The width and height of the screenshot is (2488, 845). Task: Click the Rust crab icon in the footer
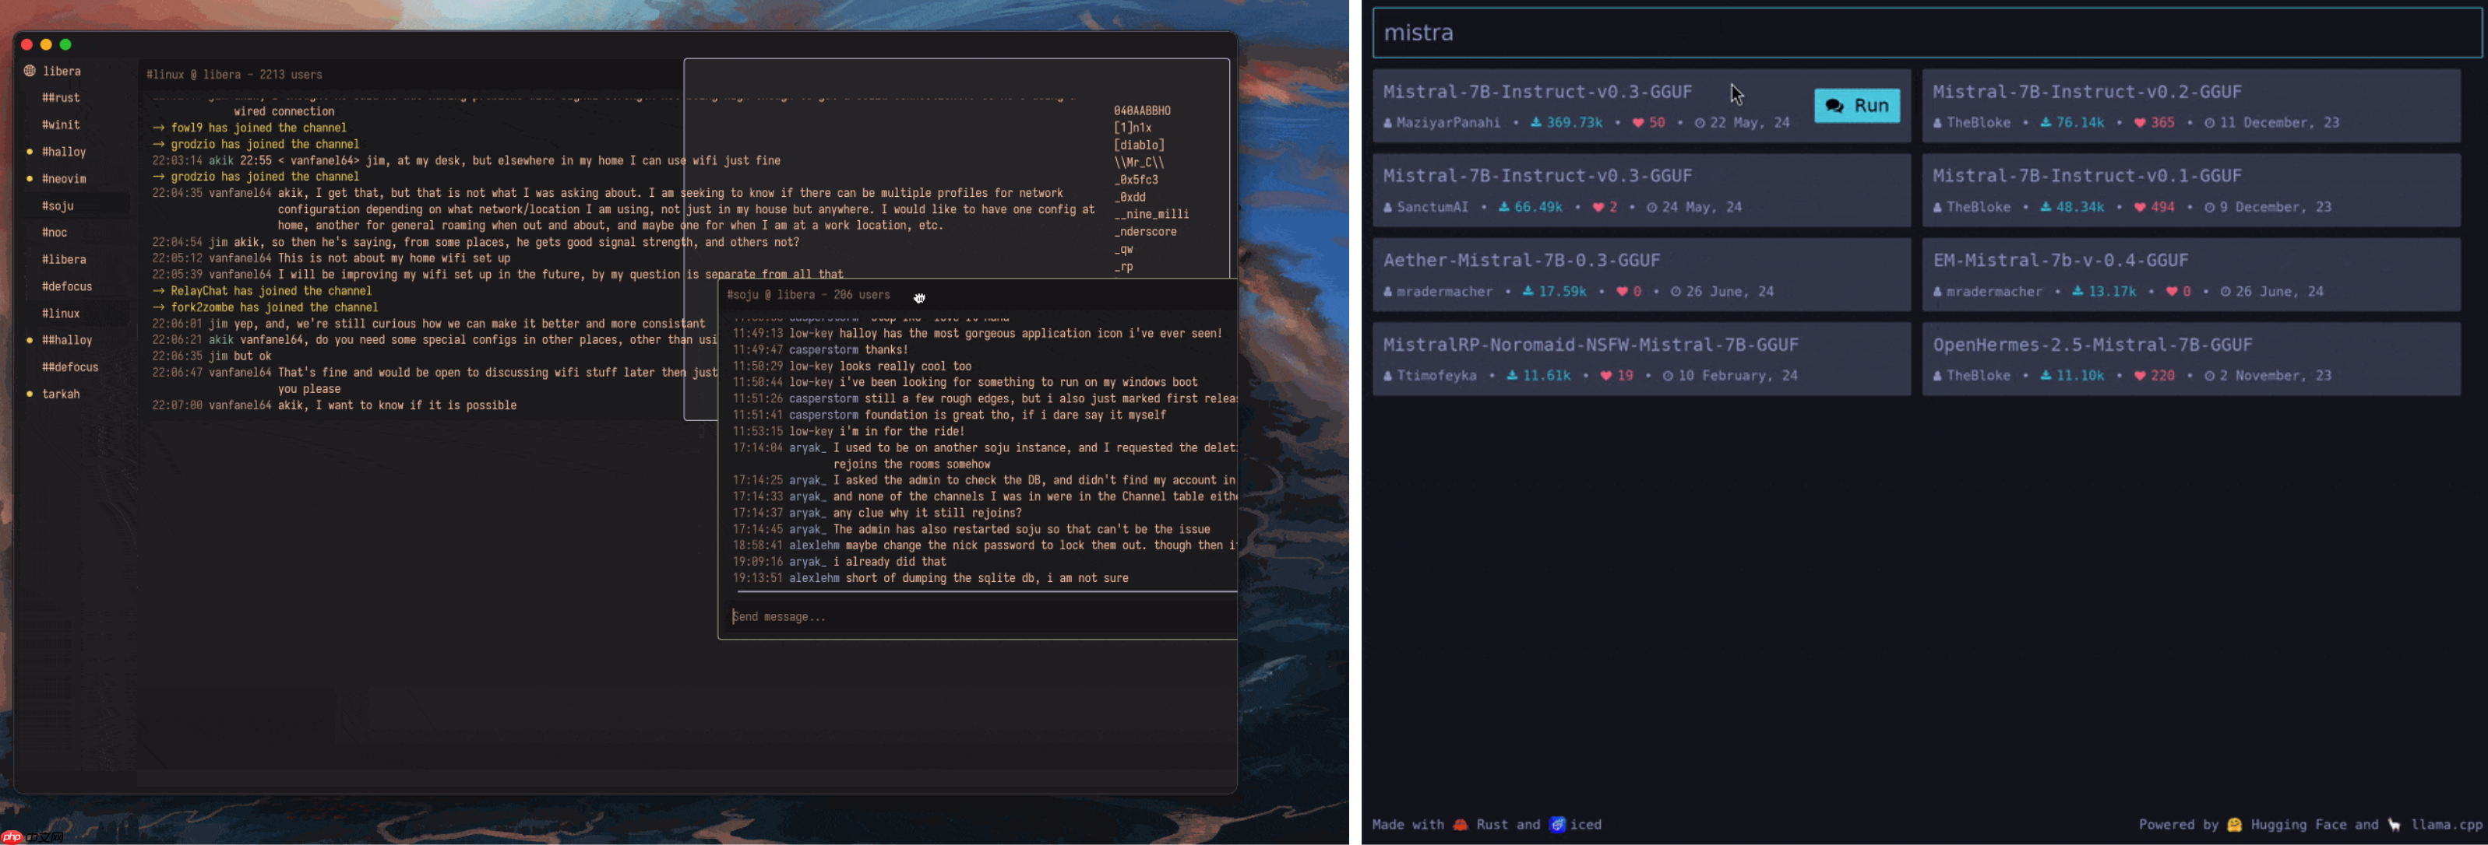coord(1461,824)
